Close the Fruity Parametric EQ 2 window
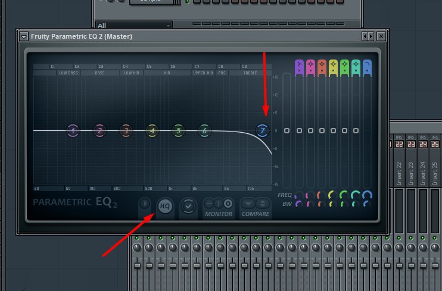Viewport: 442px width, 291px height. tap(381, 36)
